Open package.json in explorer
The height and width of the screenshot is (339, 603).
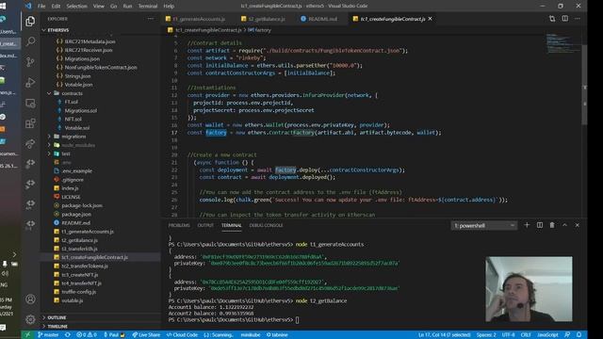coord(76,214)
